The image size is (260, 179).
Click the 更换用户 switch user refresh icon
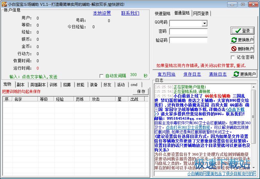coord(237,74)
